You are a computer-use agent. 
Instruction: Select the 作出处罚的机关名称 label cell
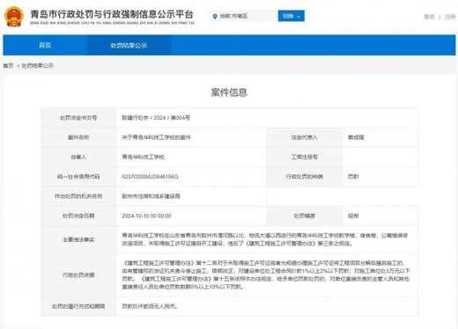[x=78, y=196]
